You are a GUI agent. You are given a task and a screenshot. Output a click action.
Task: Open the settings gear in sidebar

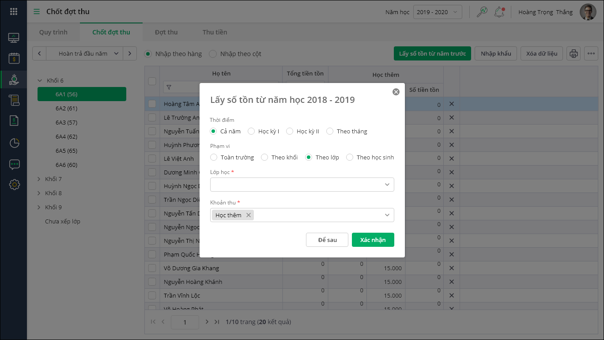[14, 185]
